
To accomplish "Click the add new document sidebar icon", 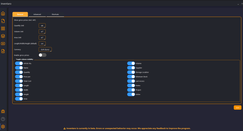I will pos(3,21).
